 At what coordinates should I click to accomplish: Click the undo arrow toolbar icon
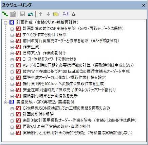[31, 14]
